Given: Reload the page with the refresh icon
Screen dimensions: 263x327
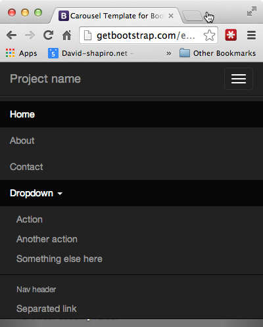Looking at the screenshot, I should (48, 35).
